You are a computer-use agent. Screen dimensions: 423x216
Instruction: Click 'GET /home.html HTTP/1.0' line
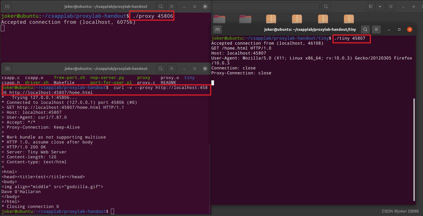[x=241, y=48]
